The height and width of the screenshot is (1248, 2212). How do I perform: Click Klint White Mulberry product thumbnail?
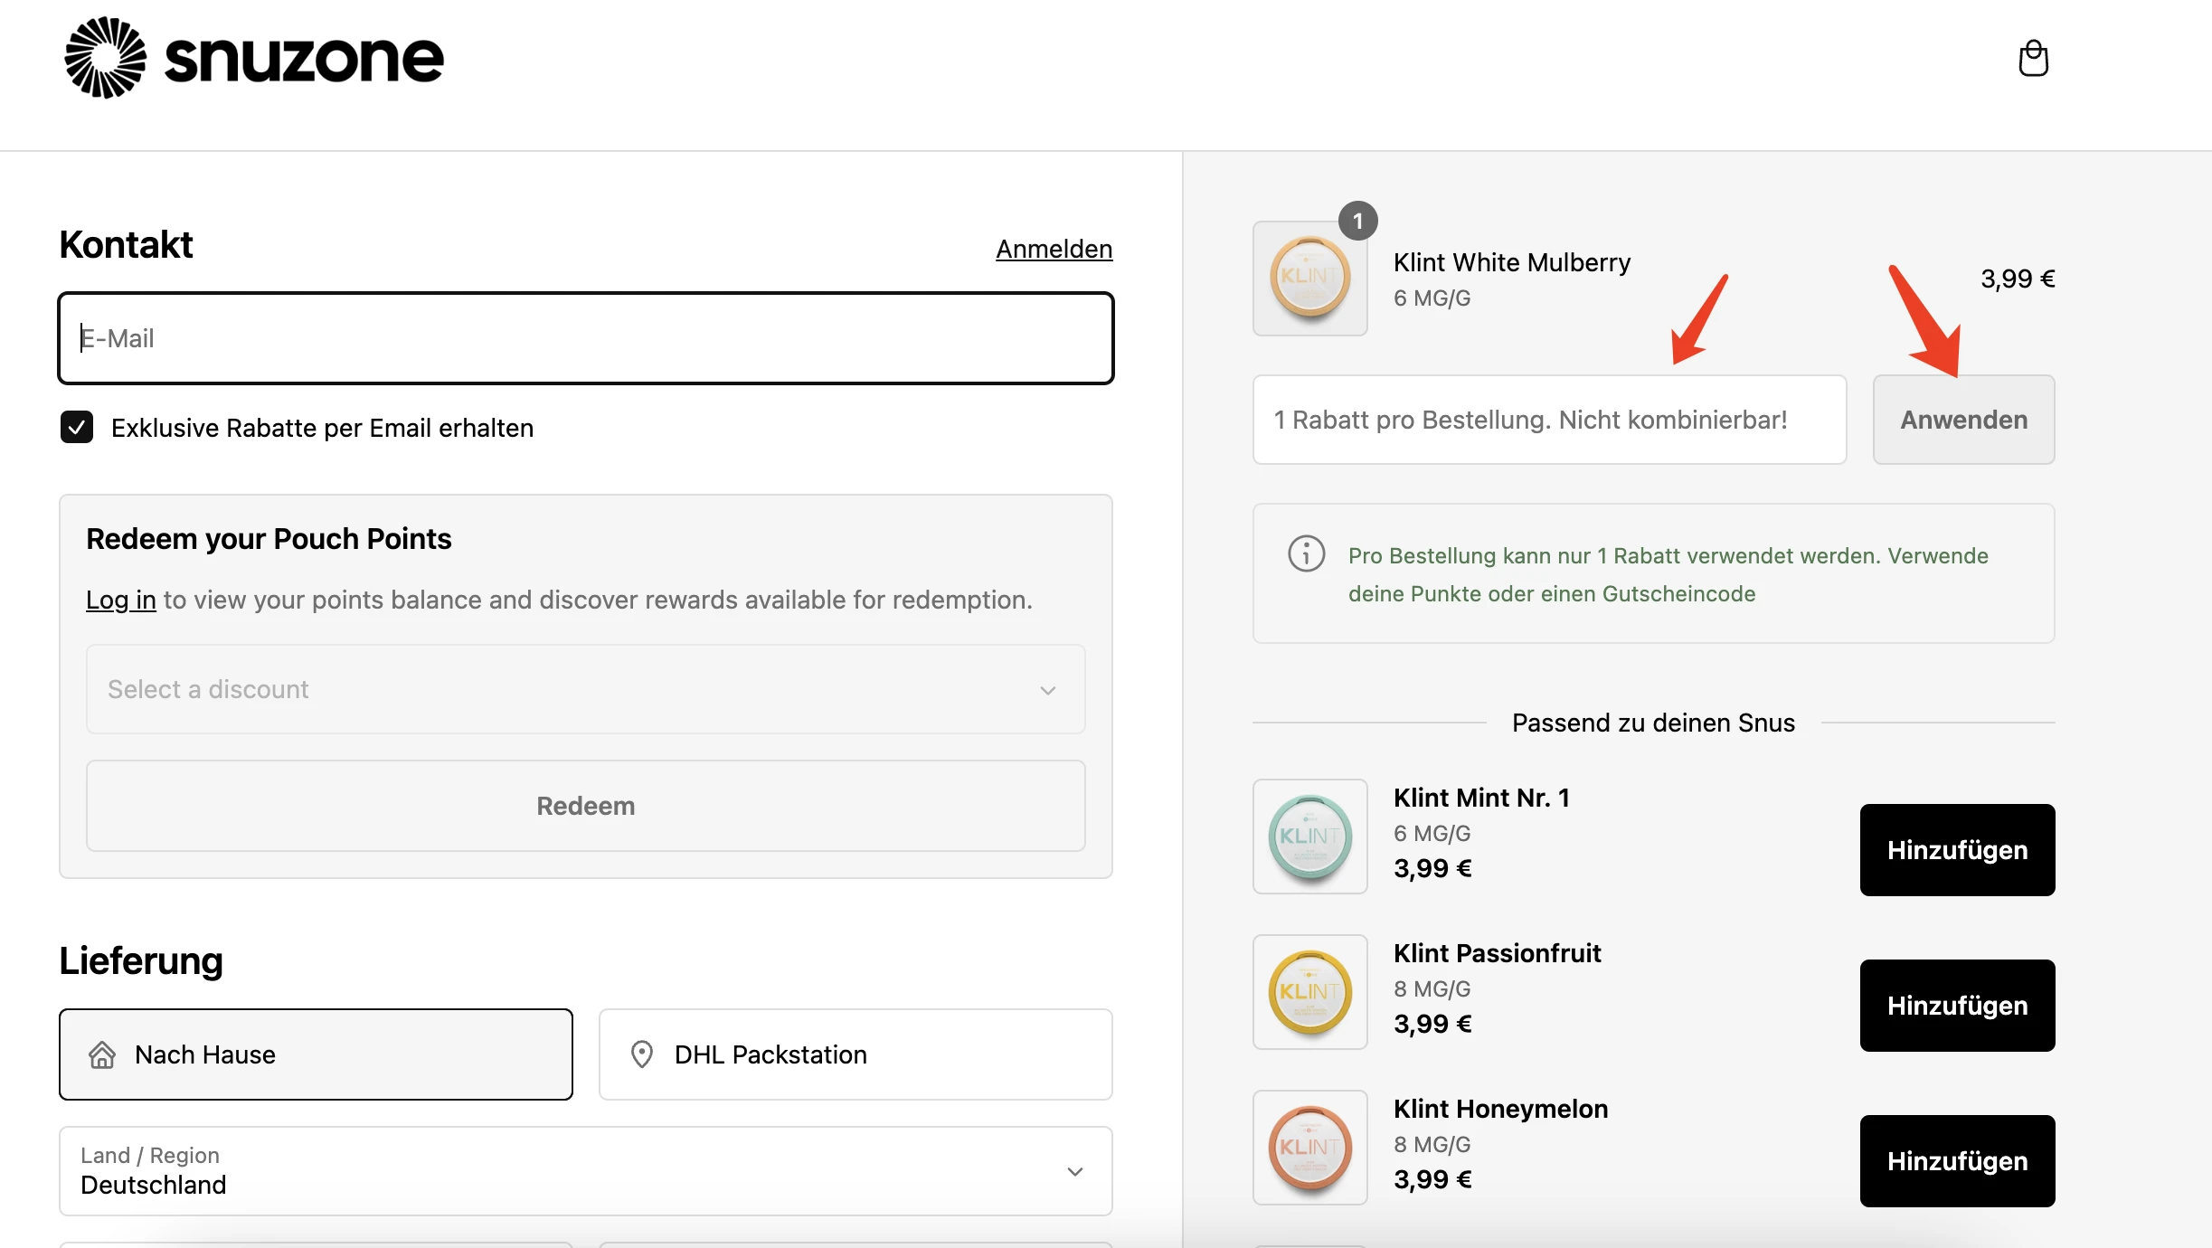(1309, 279)
